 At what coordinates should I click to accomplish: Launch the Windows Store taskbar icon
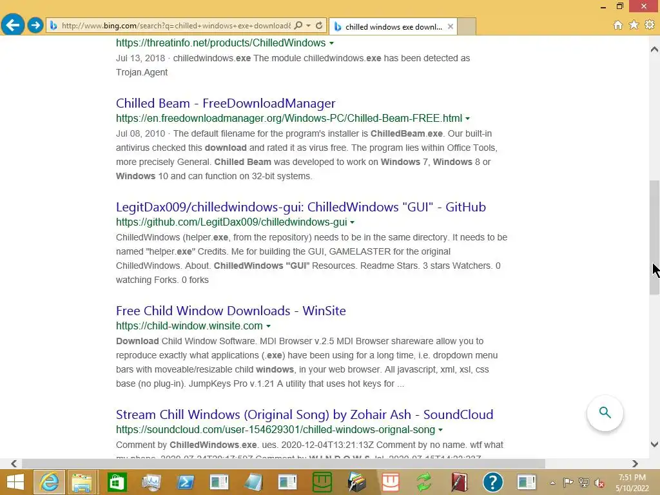click(x=117, y=482)
